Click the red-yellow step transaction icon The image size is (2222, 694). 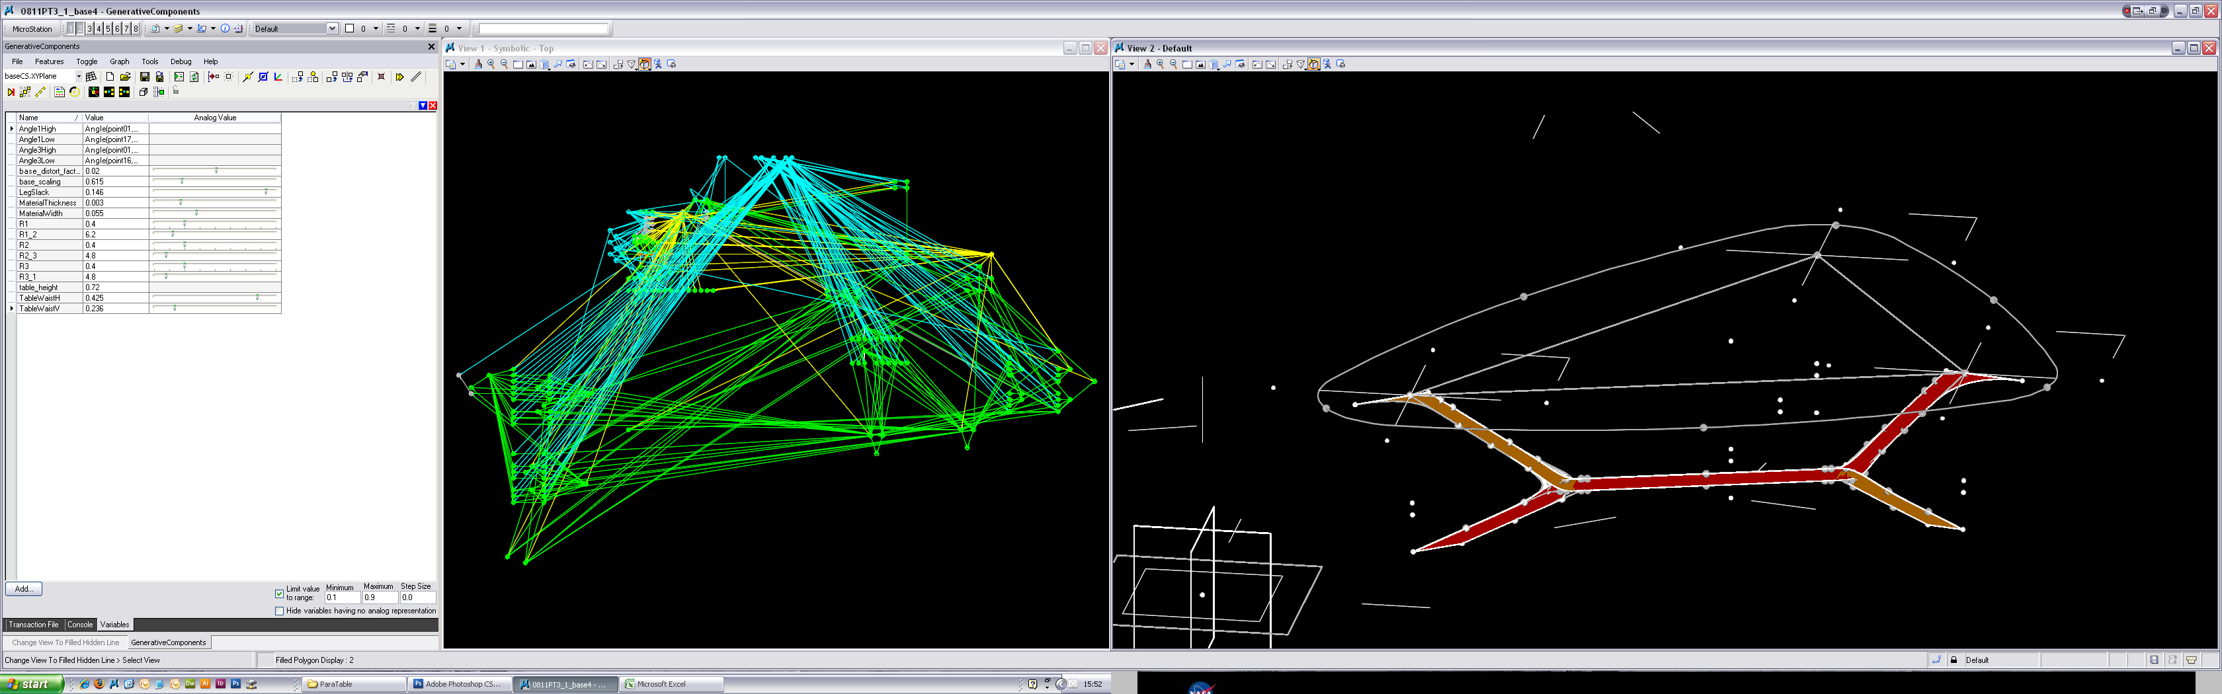click(x=11, y=93)
